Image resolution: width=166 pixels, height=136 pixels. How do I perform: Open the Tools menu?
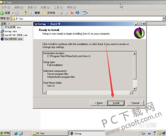click(58, 7)
